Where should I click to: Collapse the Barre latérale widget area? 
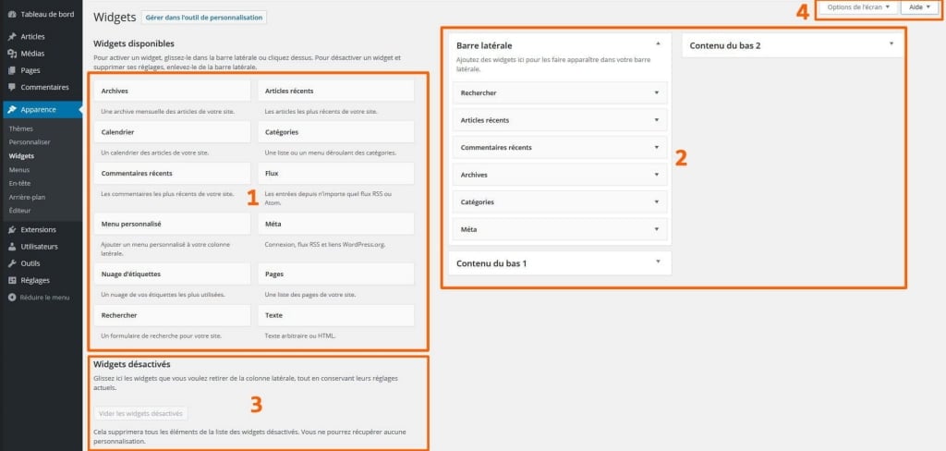(x=658, y=44)
